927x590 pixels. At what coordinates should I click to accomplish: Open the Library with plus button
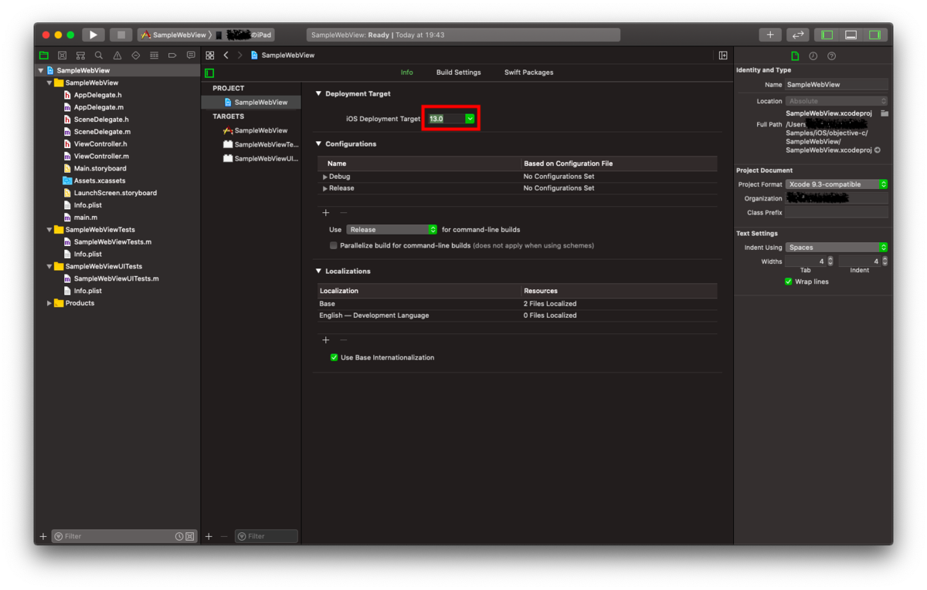pyautogui.click(x=770, y=35)
